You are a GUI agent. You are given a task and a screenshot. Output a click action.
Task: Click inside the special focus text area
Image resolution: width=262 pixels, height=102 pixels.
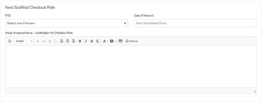click(x=131, y=67)
